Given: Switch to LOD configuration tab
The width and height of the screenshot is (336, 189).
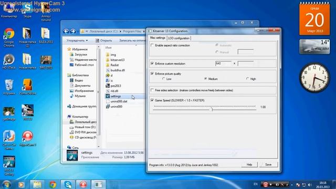Looking at the screenshot, I should [178, 38].
